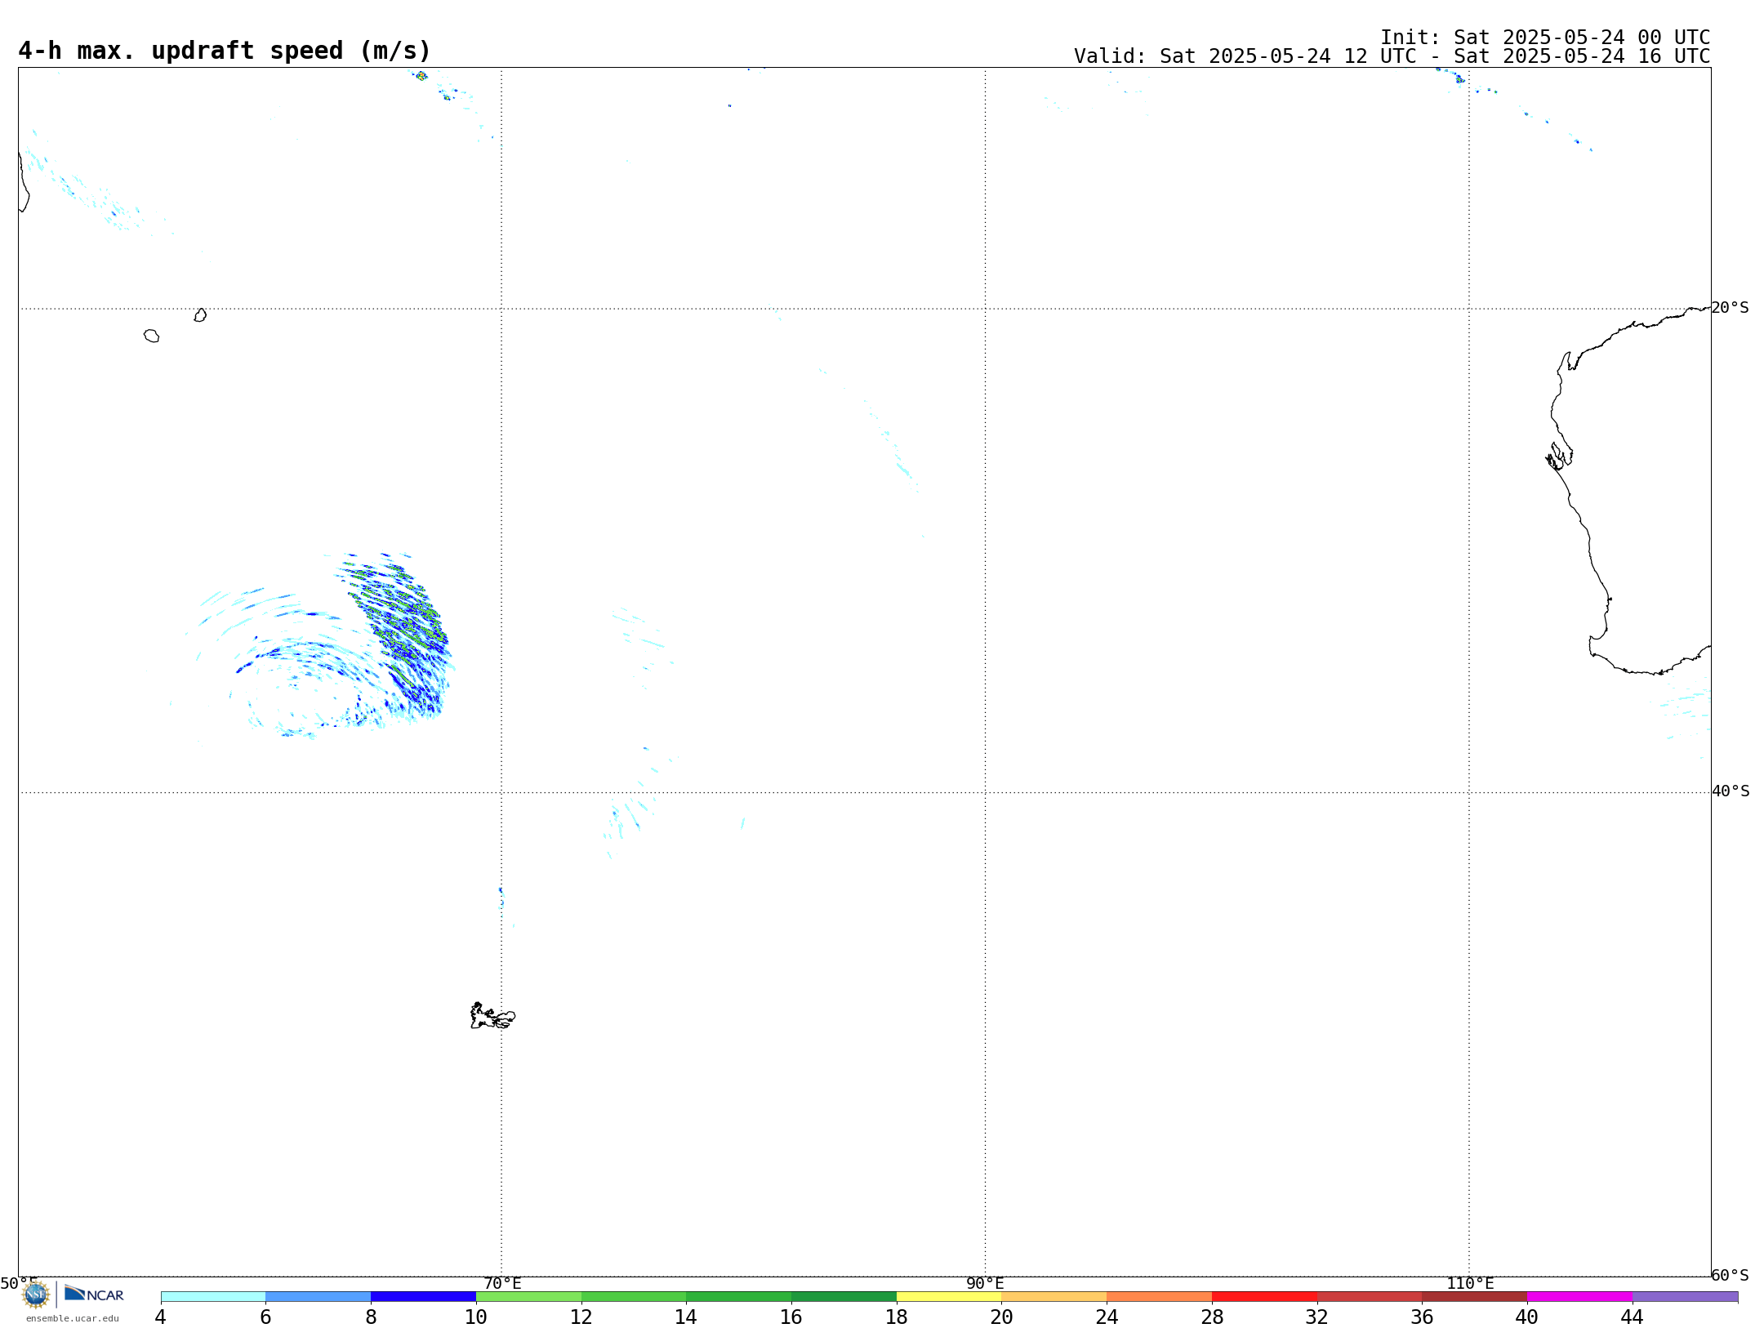Click the dark brown-red 36-40 colorbar swatch
This screenshot has width=1764, height=1328.
pyautogui.click(x=1474, y=1297)
